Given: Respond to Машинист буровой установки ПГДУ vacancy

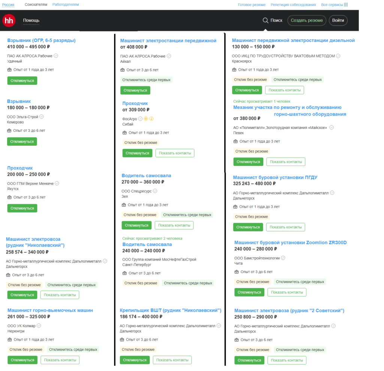Looking at the screenshot, I should [248, 227].
